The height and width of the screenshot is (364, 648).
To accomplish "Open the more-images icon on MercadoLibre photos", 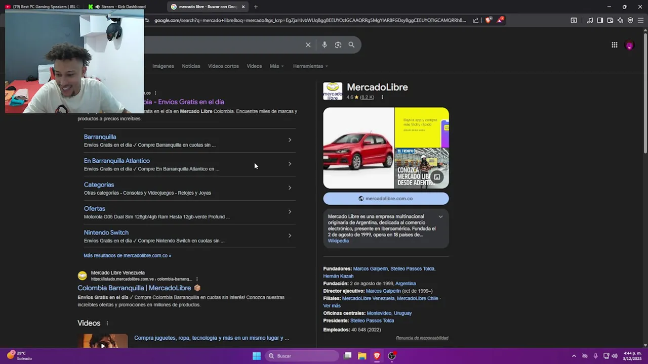I will point(437,177).
